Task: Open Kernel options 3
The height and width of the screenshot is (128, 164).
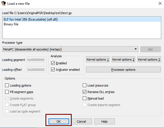Action: click(149, 59)
